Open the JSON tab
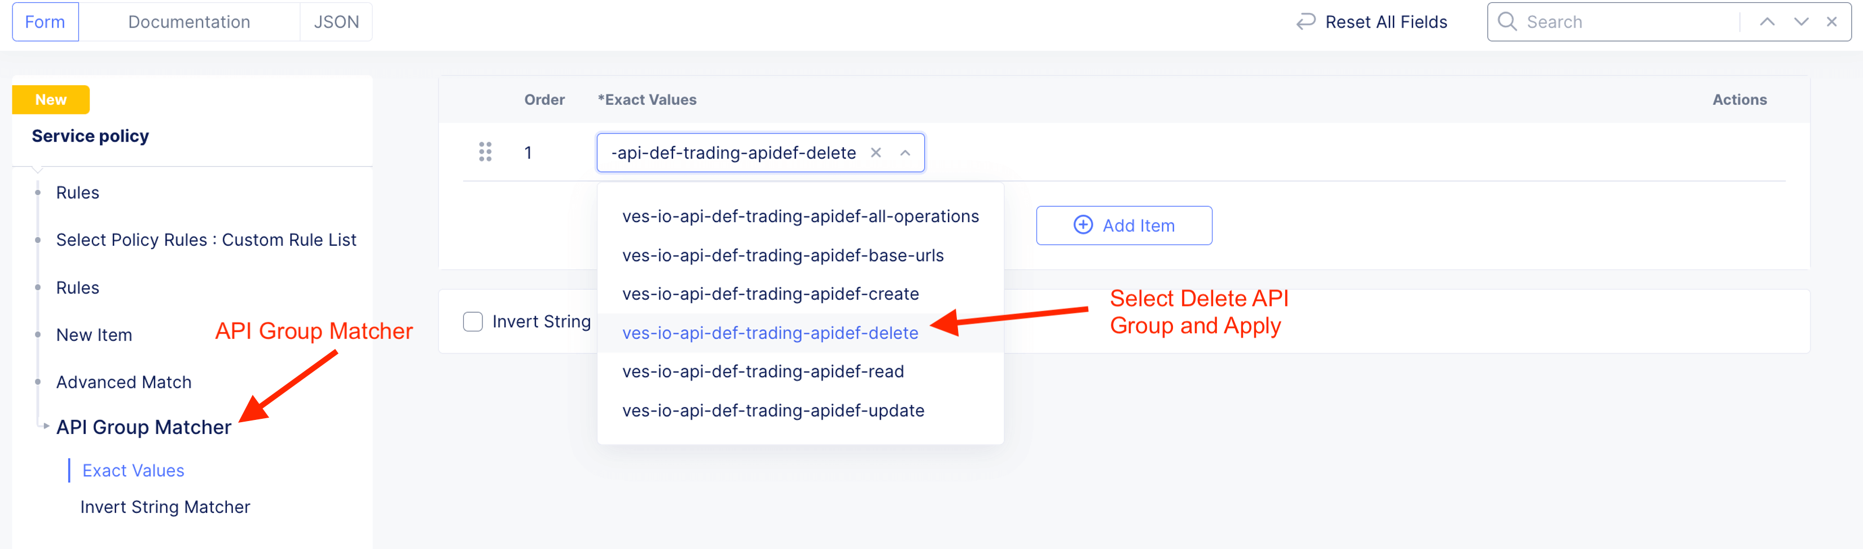 336,21
